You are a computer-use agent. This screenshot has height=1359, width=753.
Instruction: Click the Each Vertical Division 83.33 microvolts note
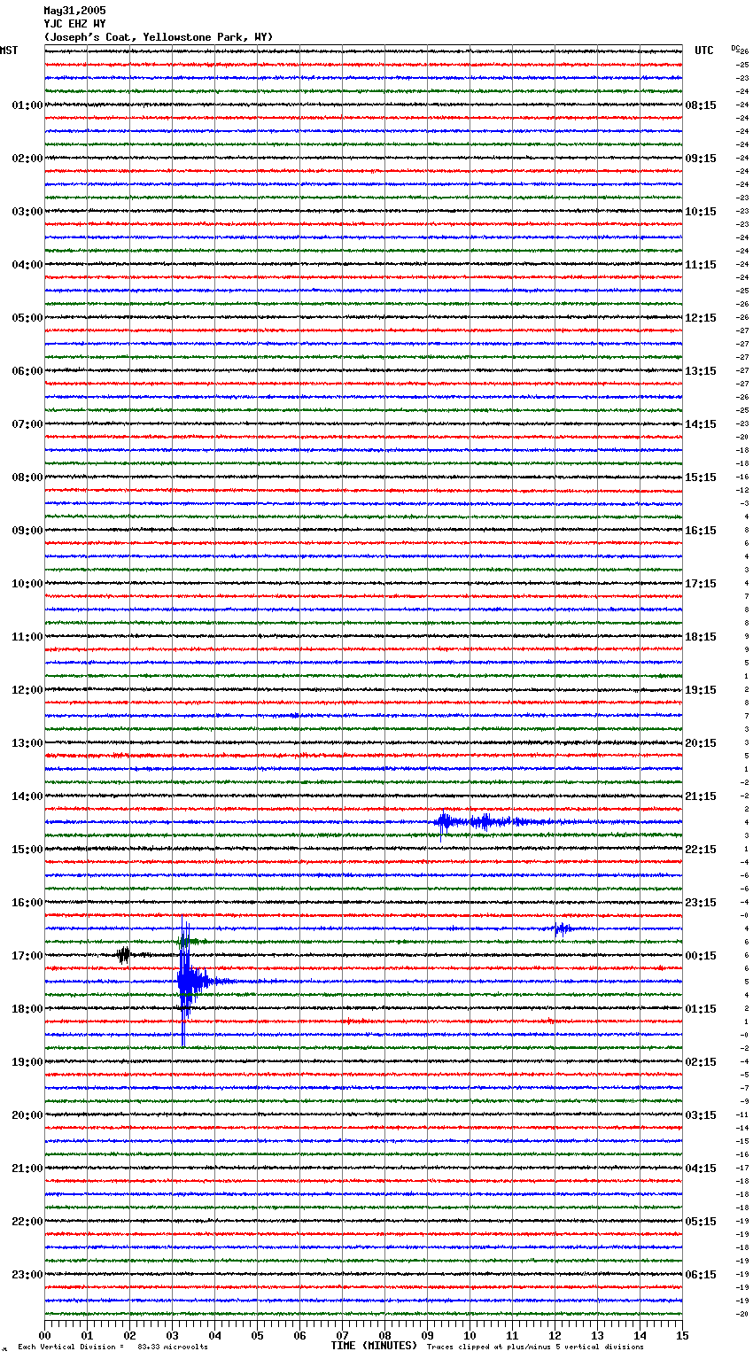[x=113, y=1347]
